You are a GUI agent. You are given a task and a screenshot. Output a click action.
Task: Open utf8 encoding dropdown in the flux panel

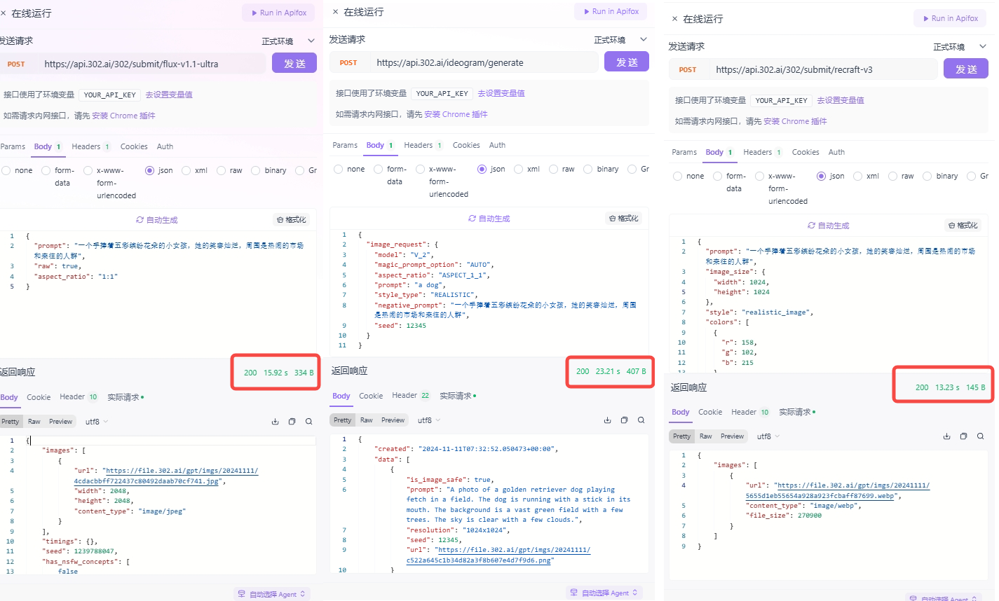[x=97, y=422]
